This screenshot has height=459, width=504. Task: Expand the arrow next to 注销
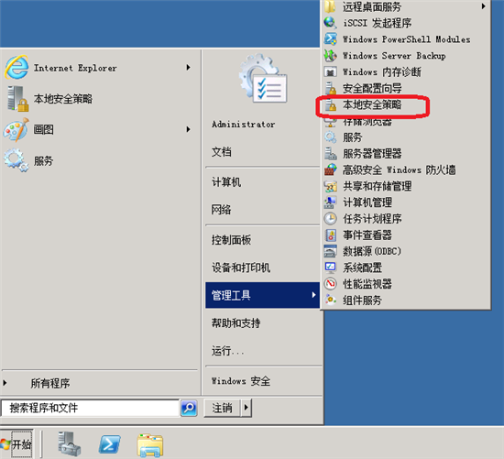tap(247, 408)
